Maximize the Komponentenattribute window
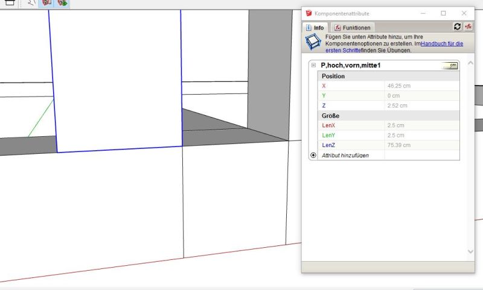This screenshot has height=290, width=483. coord(443,13)
